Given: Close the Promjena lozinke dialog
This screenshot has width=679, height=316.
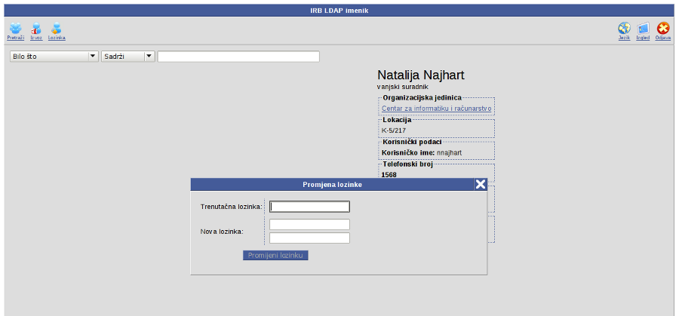Looking at the screenshot, I should [x=480, y=185].
